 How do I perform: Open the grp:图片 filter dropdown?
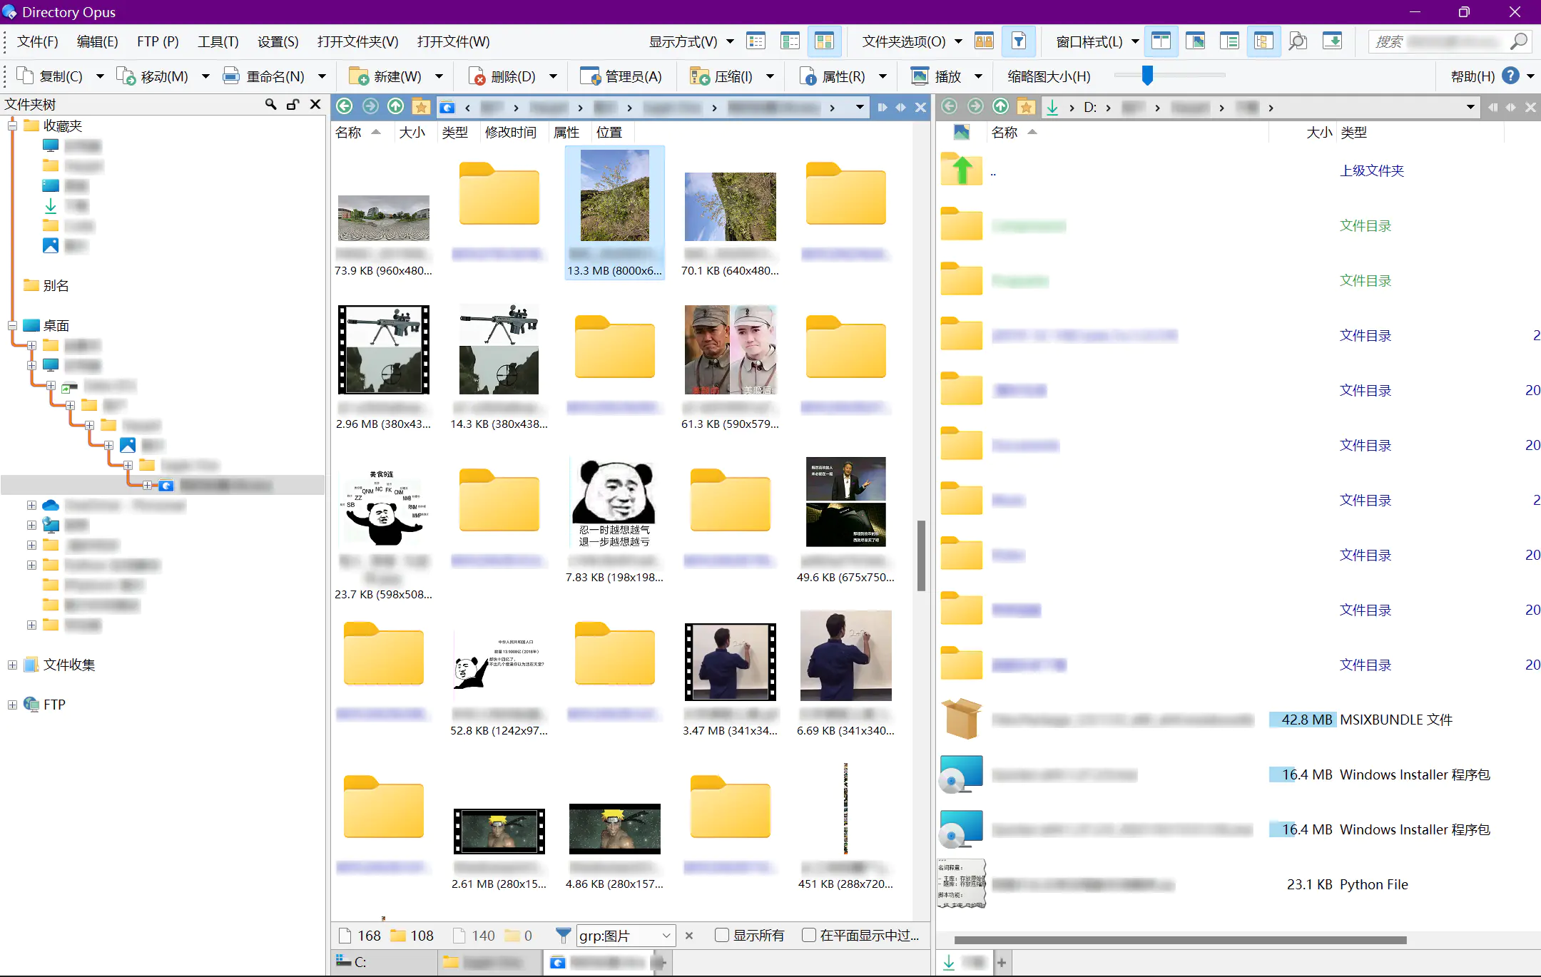pos(666,935)
